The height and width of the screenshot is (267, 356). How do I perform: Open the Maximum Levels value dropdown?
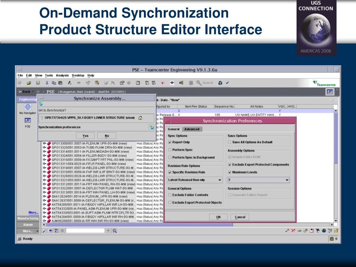click(x=259, y=180)
